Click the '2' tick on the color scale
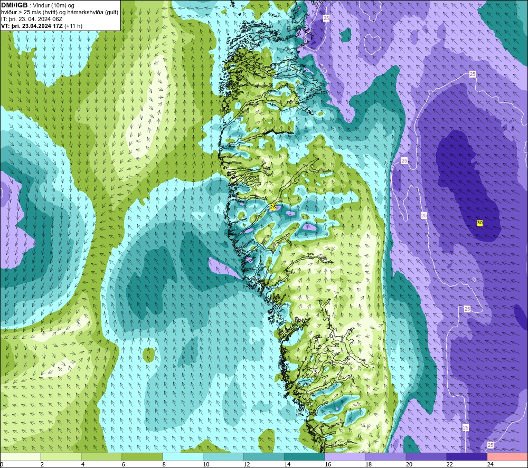This screenshot has width=528, height=468. 42,464
